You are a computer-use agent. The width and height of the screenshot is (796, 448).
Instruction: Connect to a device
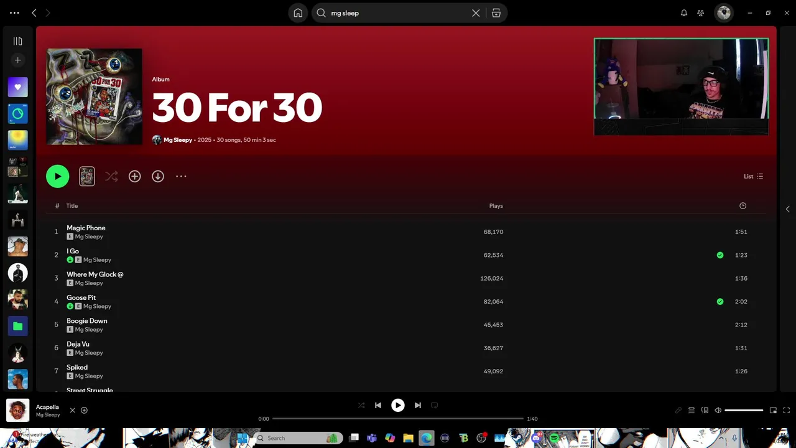[705, 410]
